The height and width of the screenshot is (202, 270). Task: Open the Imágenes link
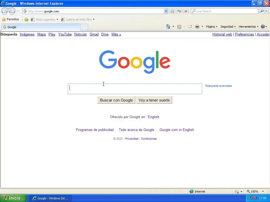pos(27,34)
